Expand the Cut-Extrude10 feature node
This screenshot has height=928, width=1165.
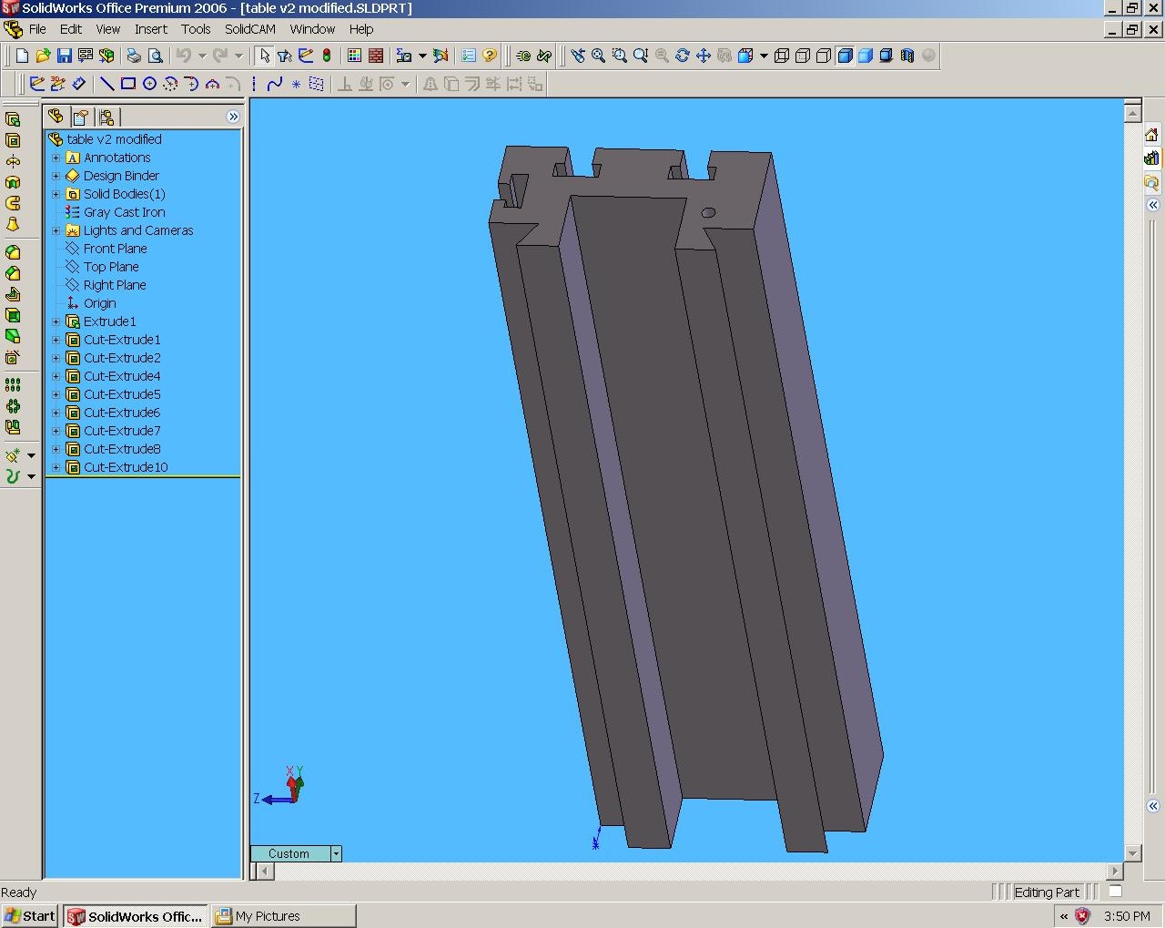tap(56, 467)
